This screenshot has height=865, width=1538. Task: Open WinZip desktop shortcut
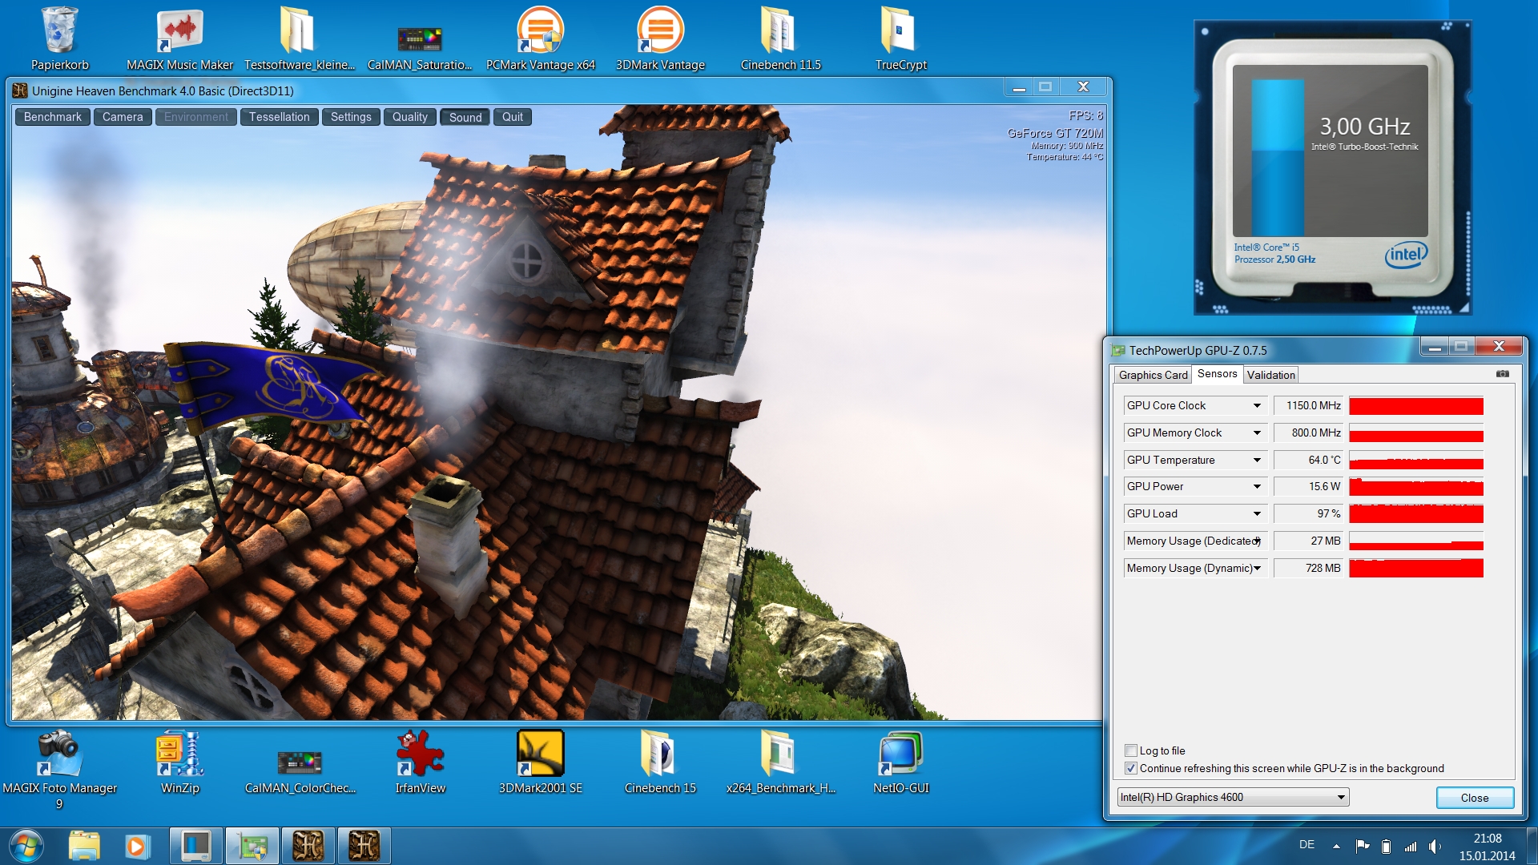tap(179, 755)
